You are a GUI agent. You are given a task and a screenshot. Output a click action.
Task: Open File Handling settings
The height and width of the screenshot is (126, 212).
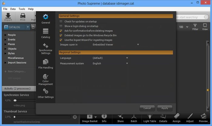coord(46,64)
